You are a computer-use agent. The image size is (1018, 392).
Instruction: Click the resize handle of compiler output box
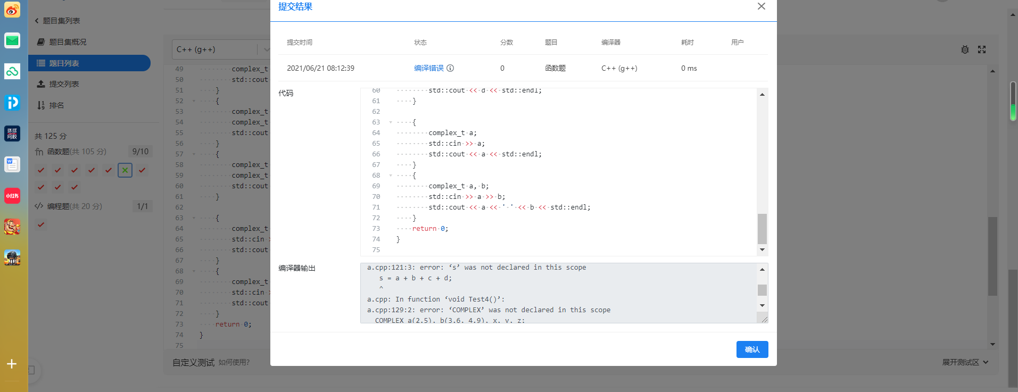tap(764, 319)
